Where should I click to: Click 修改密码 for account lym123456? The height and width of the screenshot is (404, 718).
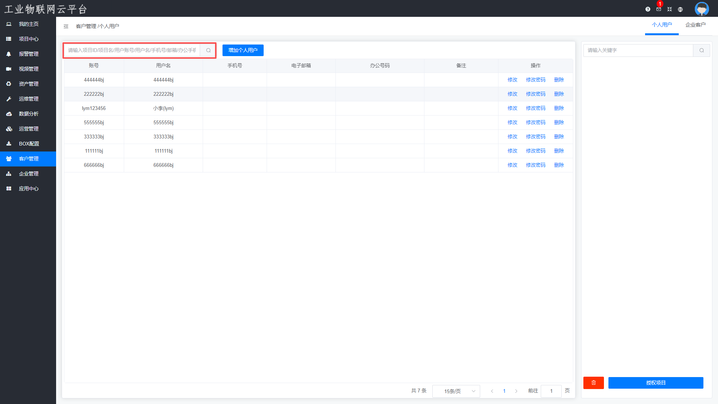[536, 108]
